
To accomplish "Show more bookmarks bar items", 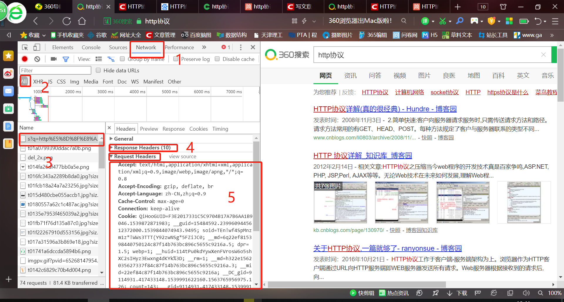I will [x=552, y=35].
